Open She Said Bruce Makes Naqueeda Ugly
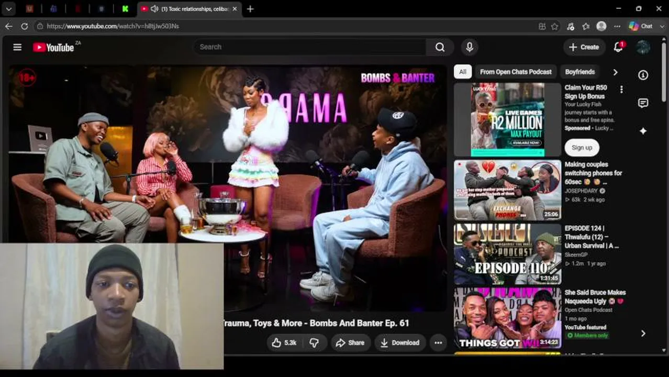Viewport: 669px width, 377px height. pyautogui.click(x=595, y=297)
